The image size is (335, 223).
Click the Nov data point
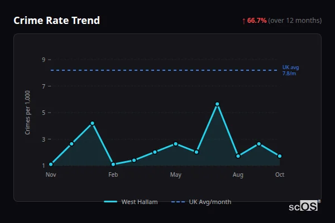point(51,164)
